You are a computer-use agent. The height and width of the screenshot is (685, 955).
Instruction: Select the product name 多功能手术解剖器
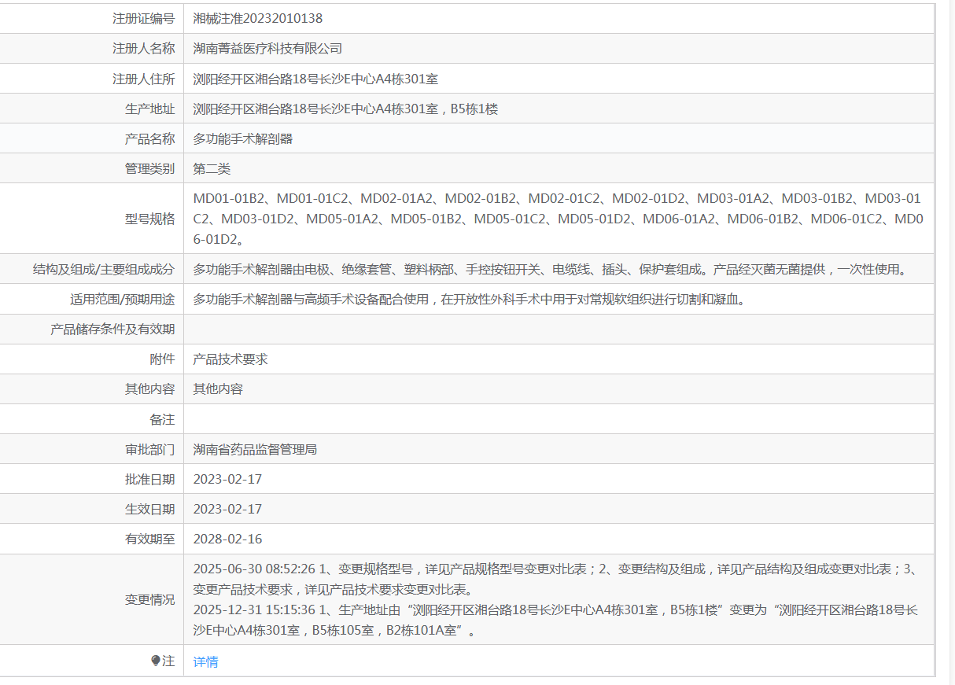[x=243, y=138]
